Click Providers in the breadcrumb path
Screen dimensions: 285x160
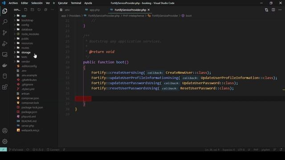(x=75, y=16)
